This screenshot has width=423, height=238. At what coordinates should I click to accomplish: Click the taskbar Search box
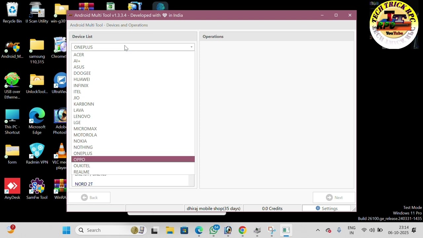coord(110,230)
